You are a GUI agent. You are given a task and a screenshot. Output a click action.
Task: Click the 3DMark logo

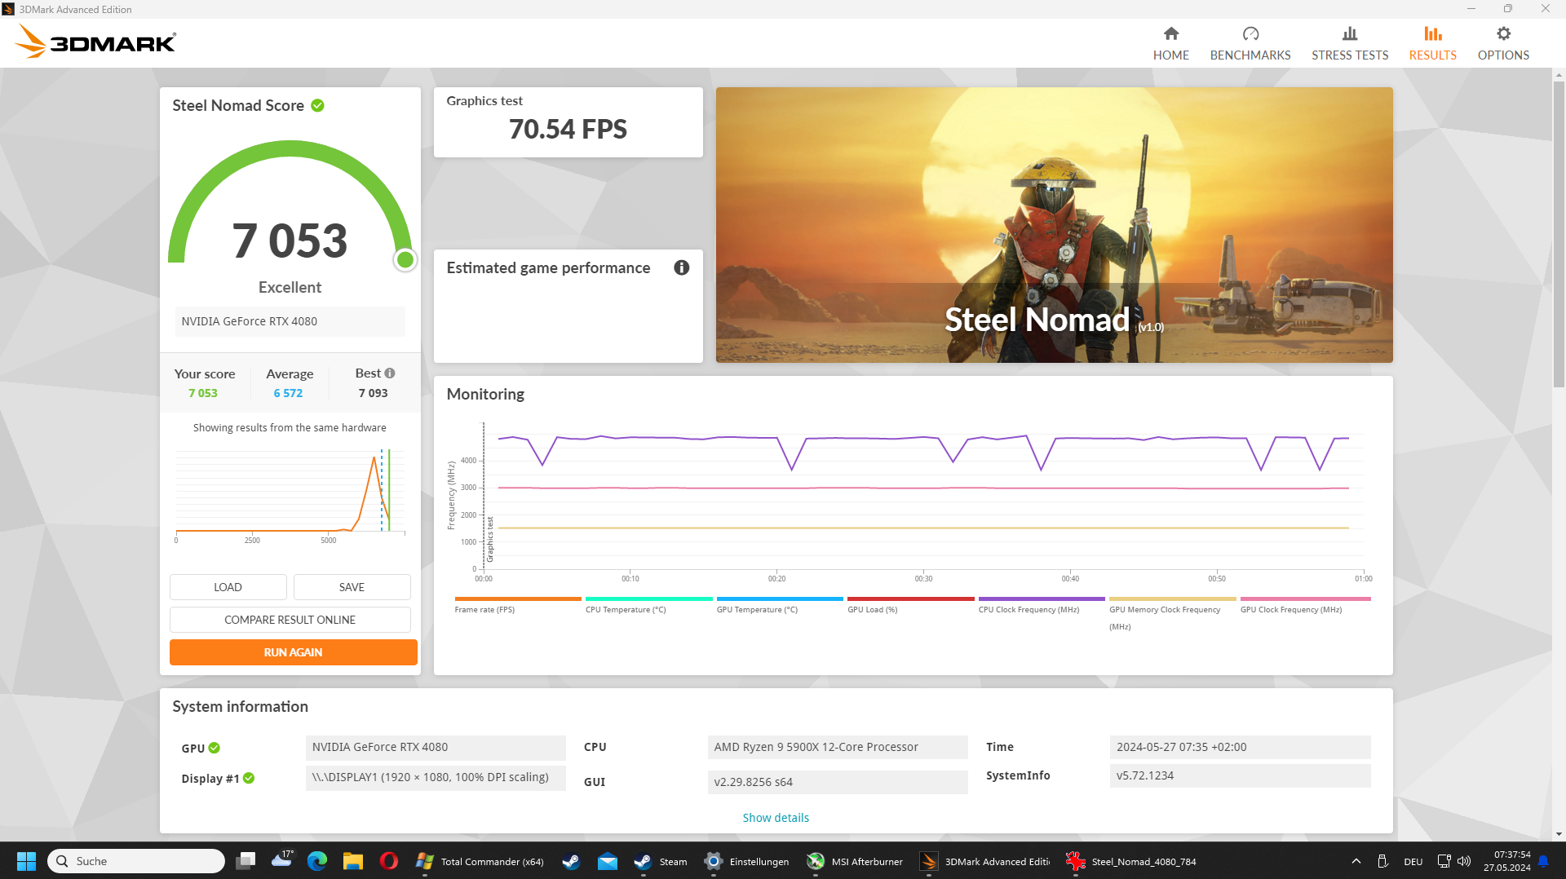(95, 42)
